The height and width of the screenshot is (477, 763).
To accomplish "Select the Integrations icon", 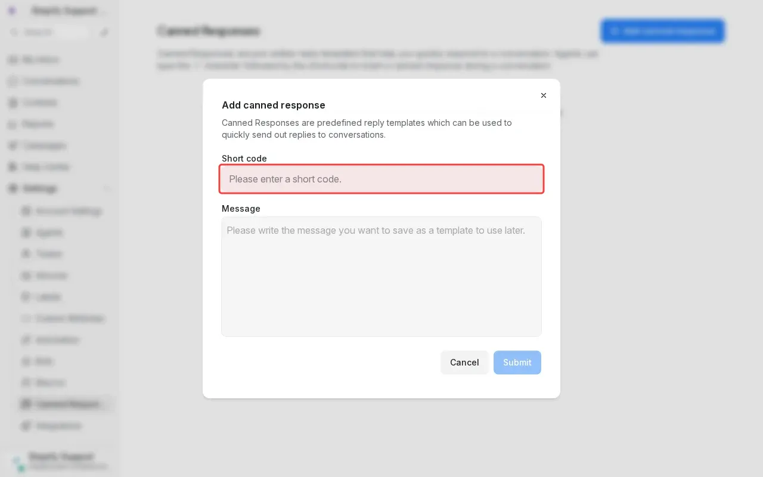I will click(26, 426).
